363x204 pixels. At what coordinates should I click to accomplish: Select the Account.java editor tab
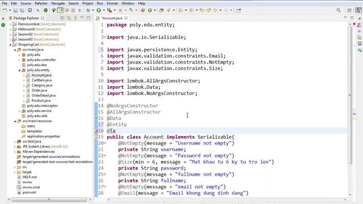pos(112,18)
